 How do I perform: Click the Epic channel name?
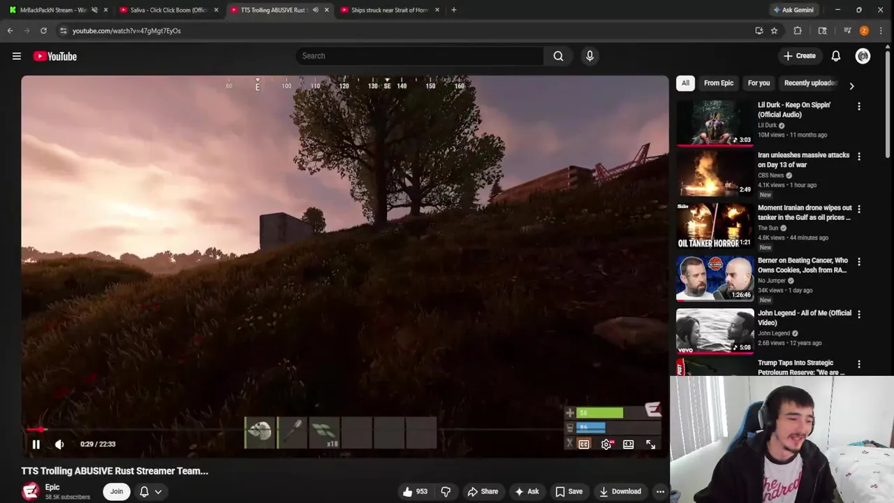(52, 487)
